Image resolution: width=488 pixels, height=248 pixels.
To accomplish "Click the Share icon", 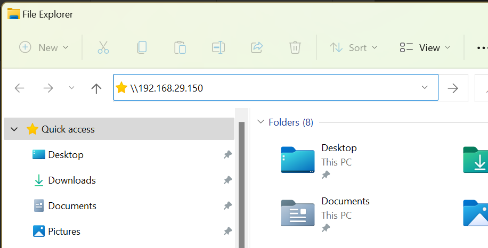I will (257, 47).
